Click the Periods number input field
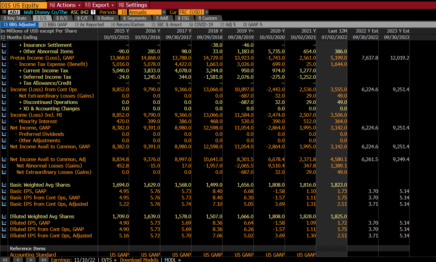 pos(123,12)
